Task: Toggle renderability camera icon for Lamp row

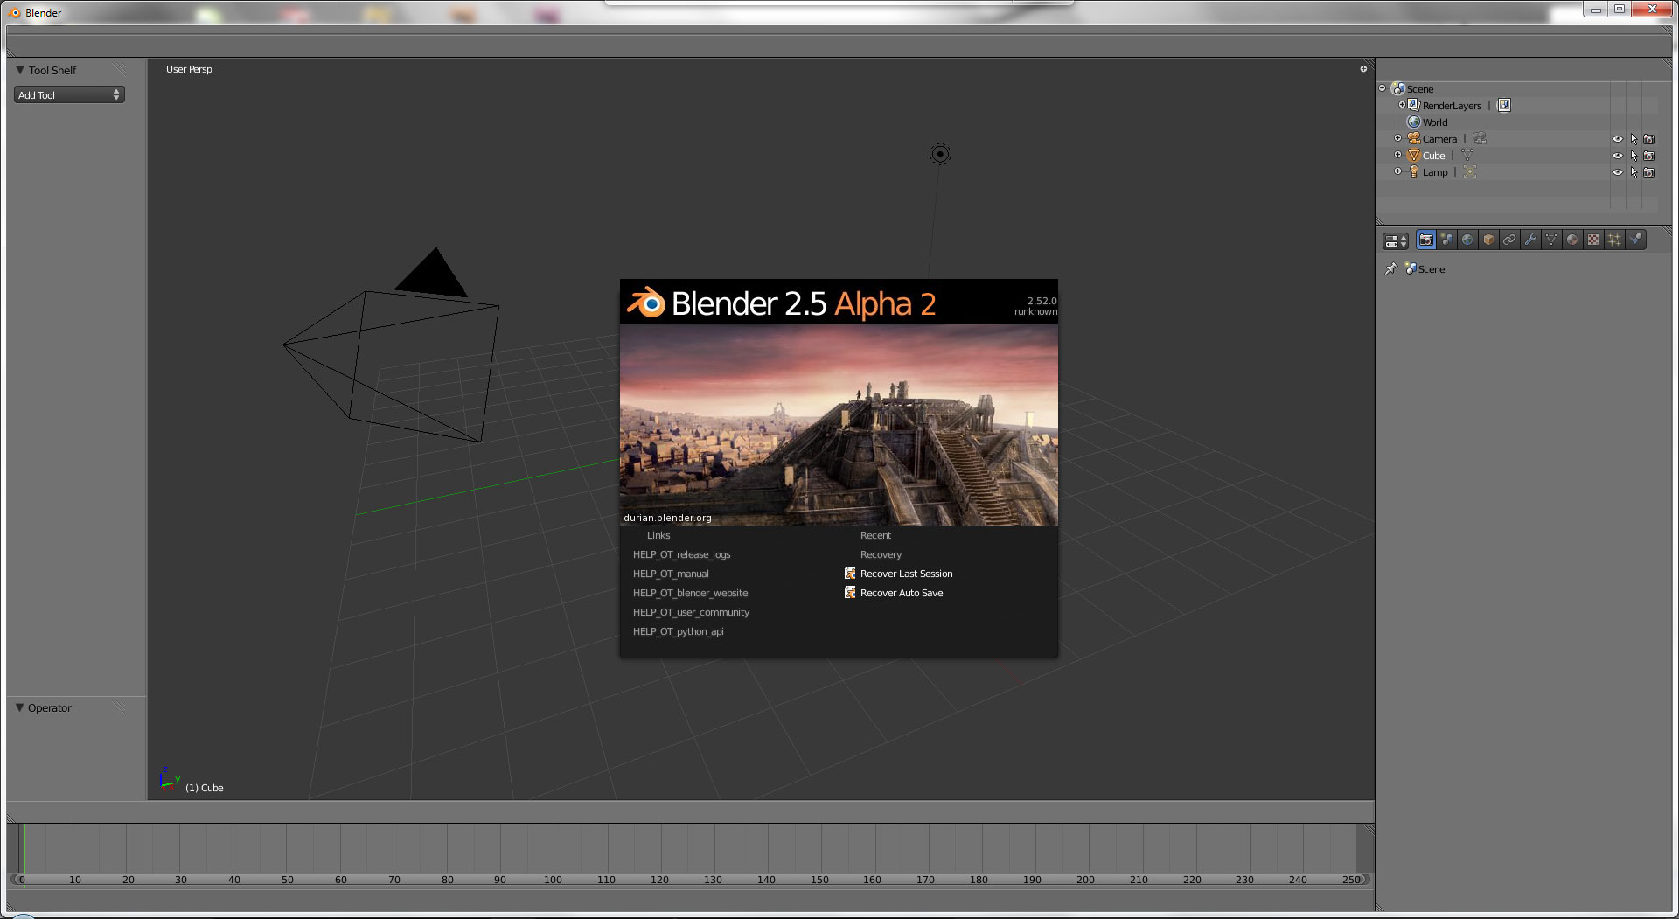Action: point(1649,172)
